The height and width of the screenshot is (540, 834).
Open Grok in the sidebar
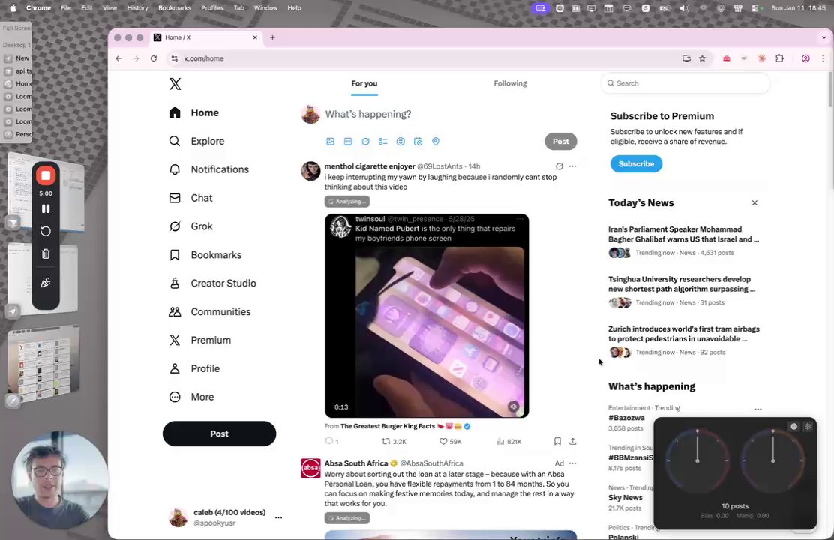tap(191, 226)
